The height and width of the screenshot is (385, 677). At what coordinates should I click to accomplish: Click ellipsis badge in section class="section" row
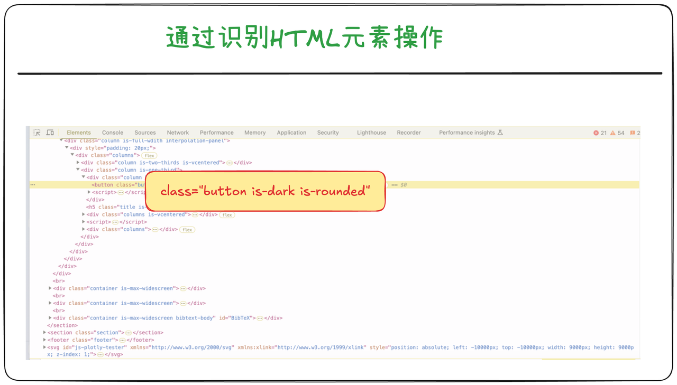click(x=128, y=333)
